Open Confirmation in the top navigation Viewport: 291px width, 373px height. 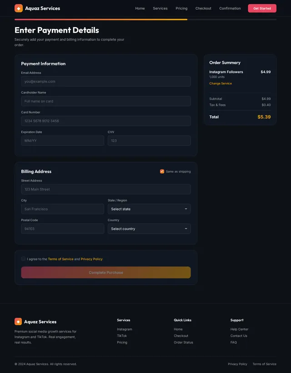230,8
